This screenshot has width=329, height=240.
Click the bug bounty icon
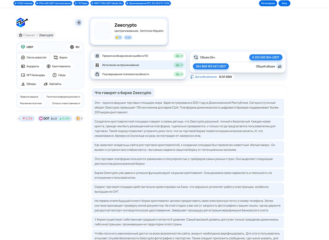97,56
